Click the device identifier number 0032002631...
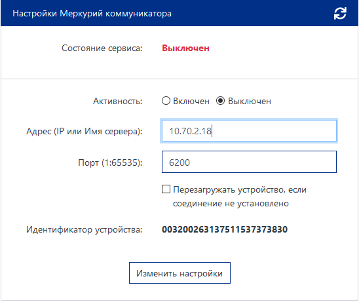359x302 pixels. (225, 229)
